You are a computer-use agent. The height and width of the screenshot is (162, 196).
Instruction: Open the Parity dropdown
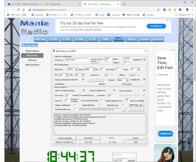138,70
